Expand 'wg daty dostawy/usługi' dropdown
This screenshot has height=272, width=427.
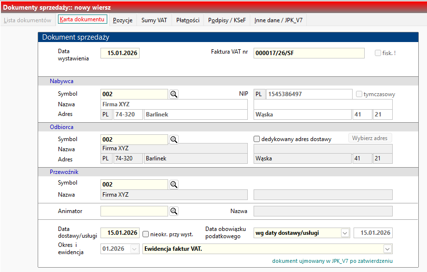(x=345, y=233)
